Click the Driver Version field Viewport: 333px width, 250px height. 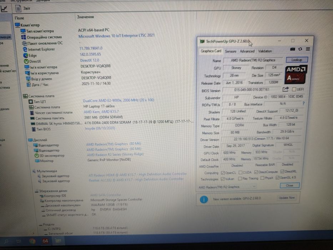261,139
